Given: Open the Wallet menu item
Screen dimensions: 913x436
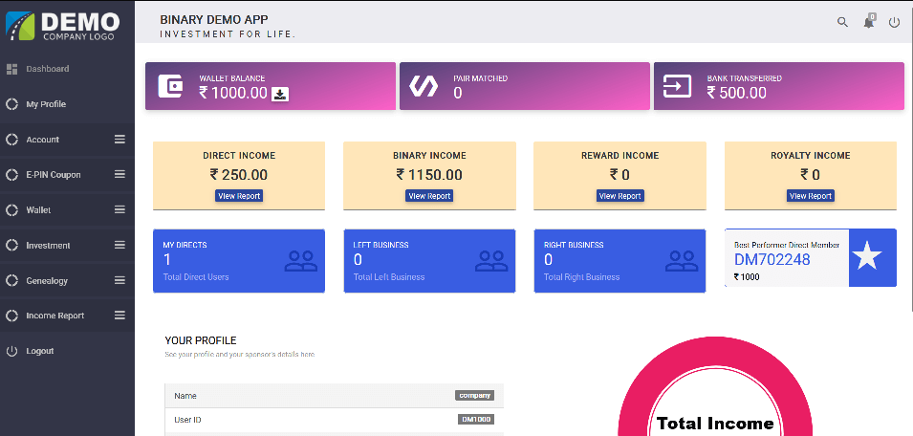Looking at the screenshot, I should [67, 210].
